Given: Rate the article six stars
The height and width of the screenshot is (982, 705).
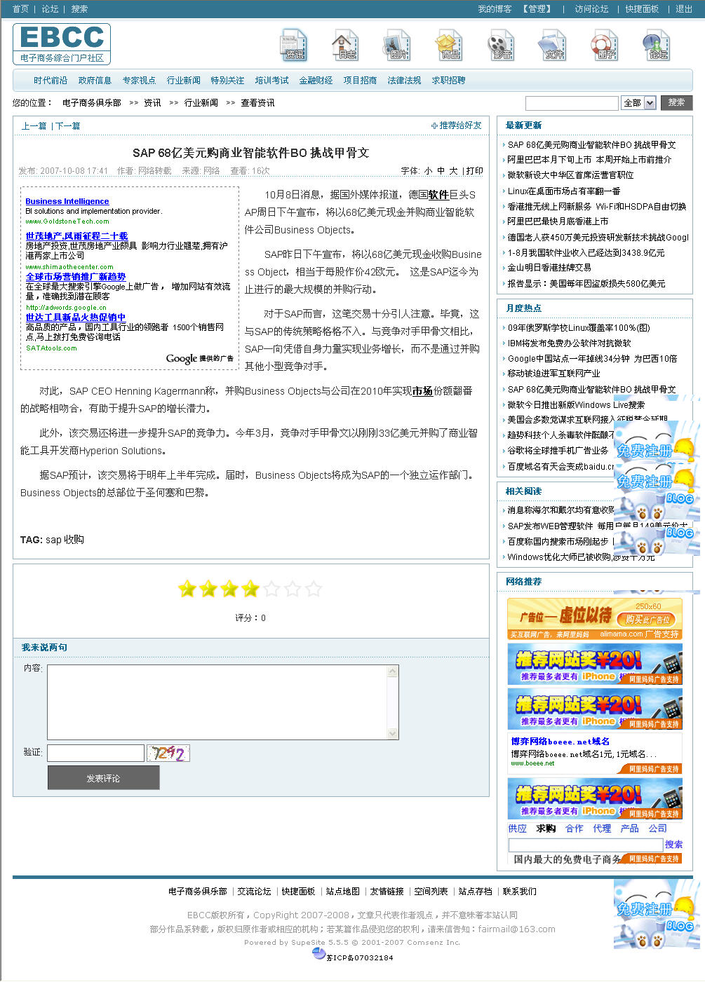Looking at the screenshot, I should [293, 589].
